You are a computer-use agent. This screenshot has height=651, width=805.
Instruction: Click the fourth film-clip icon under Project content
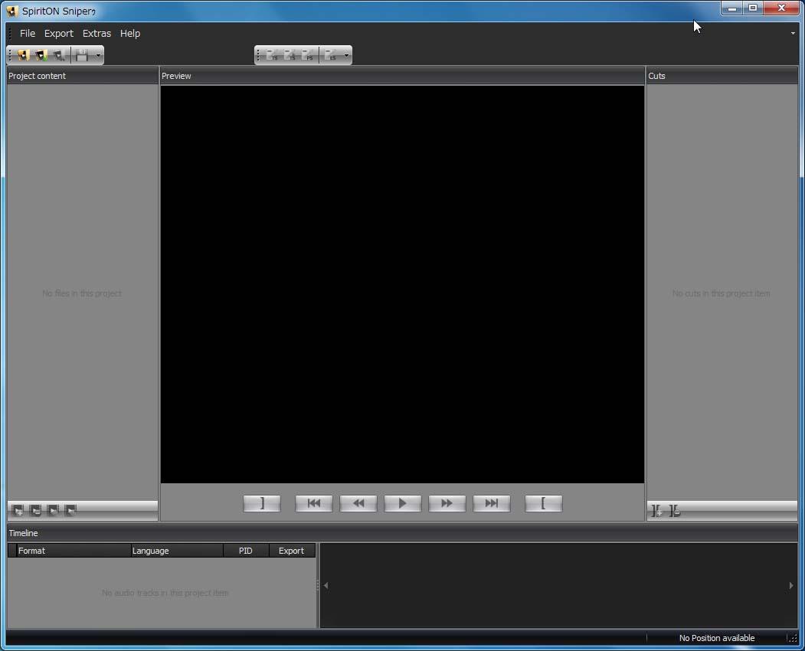click(x=70, y=510)
